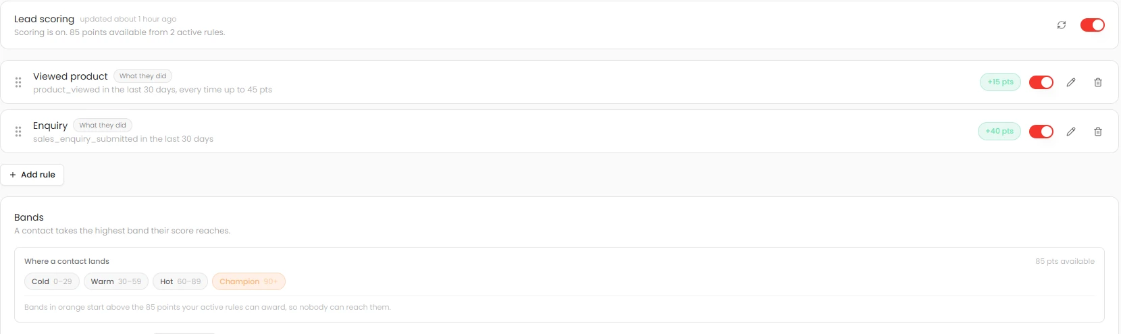Grab the Enquiry rule drag handle
This screenshot has width=1121, height=334.
tap(18, 132)
